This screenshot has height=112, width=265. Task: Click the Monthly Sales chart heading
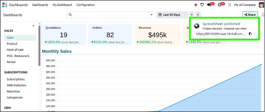tap(57, 51)
